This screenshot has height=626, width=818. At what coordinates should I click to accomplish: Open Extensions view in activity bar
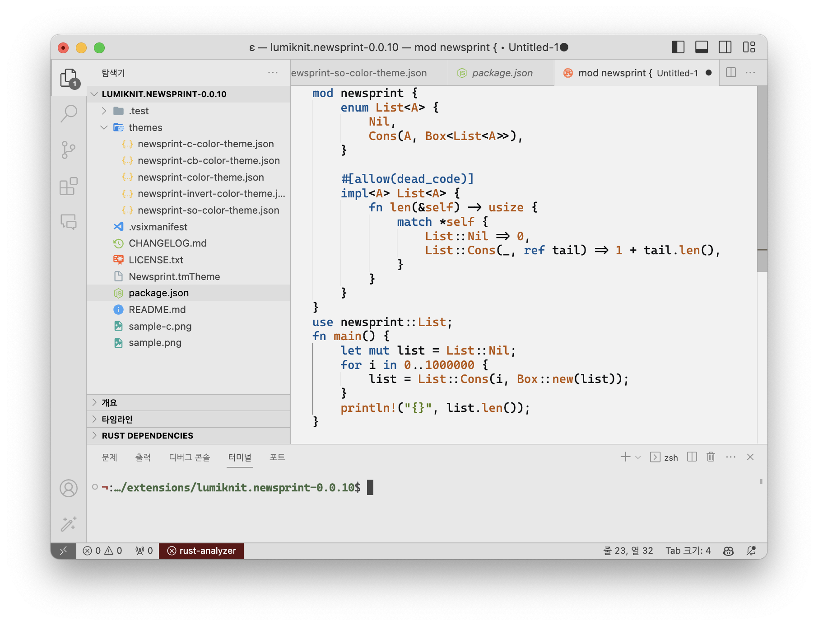69,186
